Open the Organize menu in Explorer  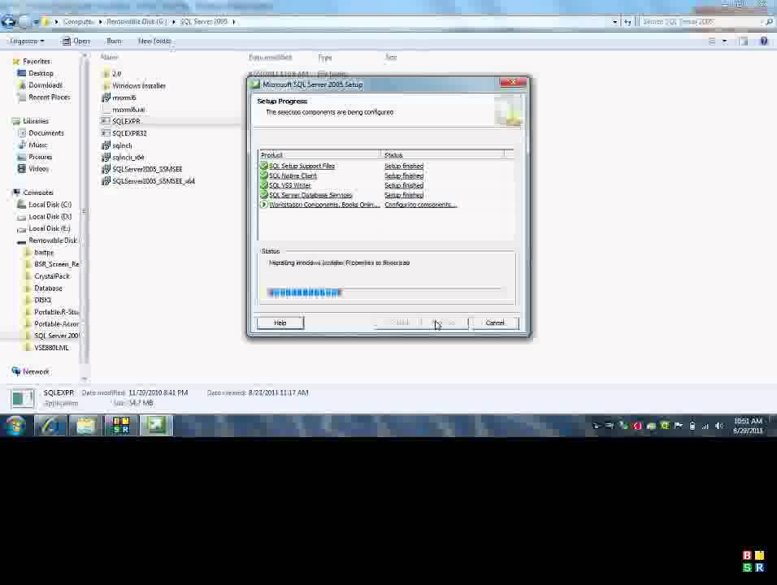point(27,41)
